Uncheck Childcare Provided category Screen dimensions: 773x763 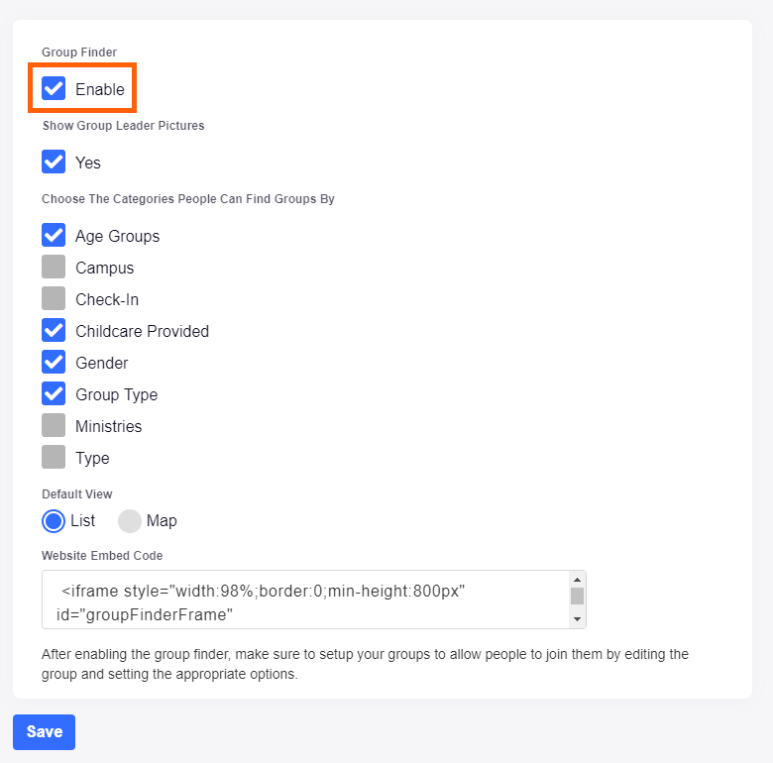tap(54, 331)
